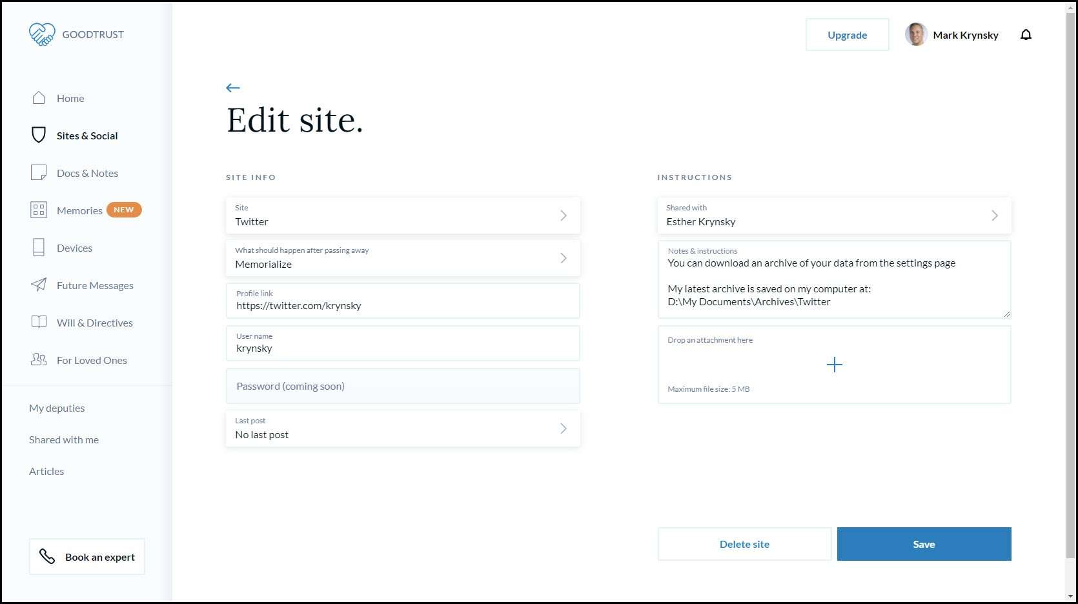This screenshot has height=604, width=1078.
Task: Save the site changes
Action: [x=924, y=544]
